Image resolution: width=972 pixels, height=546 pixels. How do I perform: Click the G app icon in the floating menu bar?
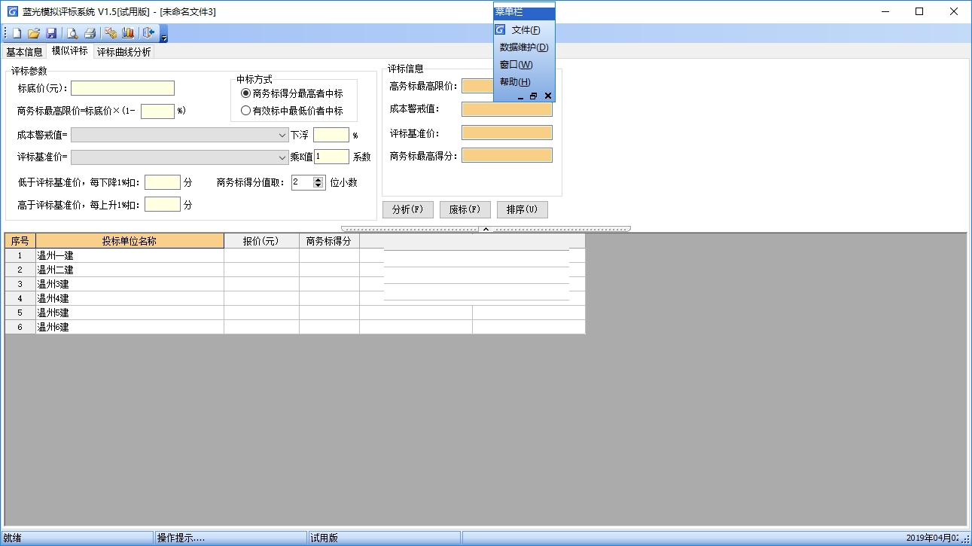(x=500, y=30)
